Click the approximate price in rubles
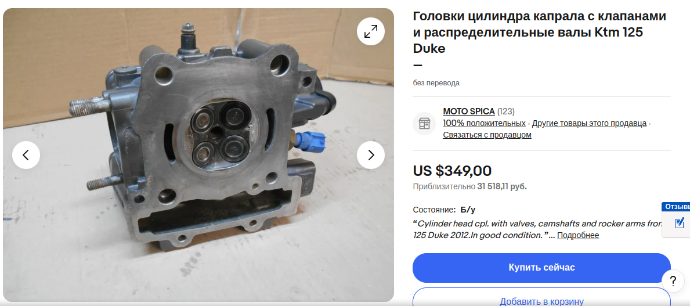The width and height of the screenshot is (690, 306). tap(469, 187)
